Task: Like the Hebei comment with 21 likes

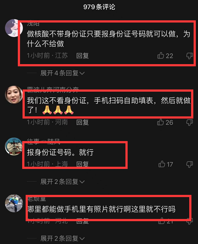Action: 161,221
